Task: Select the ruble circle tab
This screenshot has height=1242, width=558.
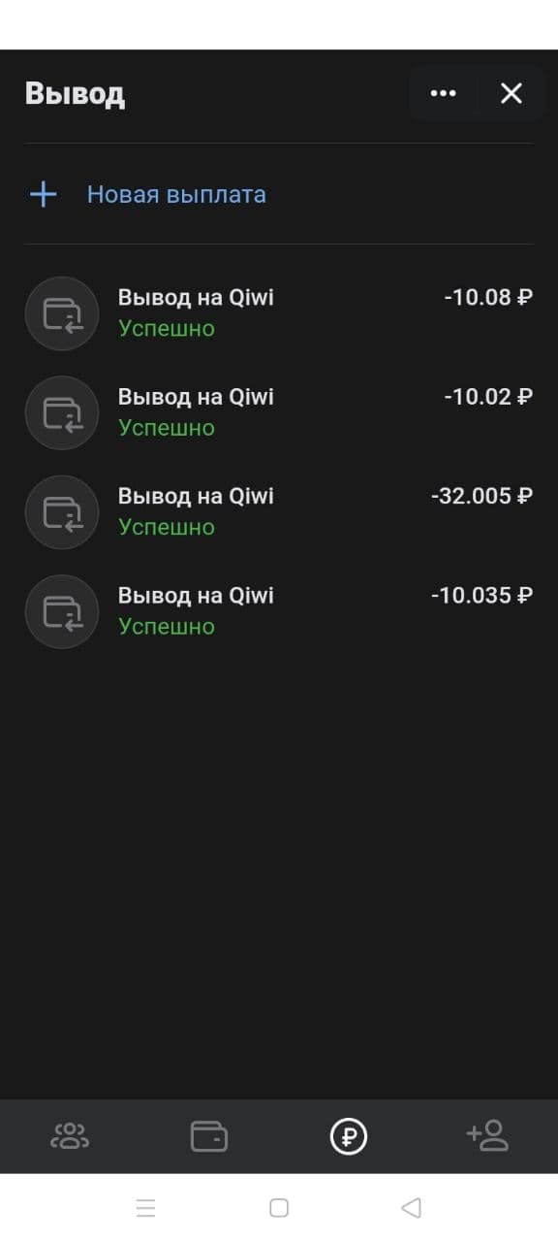Action: pos(349,1135)
